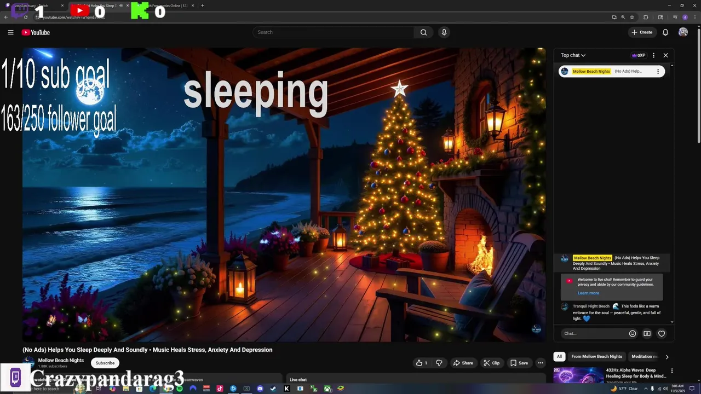Show next filter chips with arrow

coord(666,357)
